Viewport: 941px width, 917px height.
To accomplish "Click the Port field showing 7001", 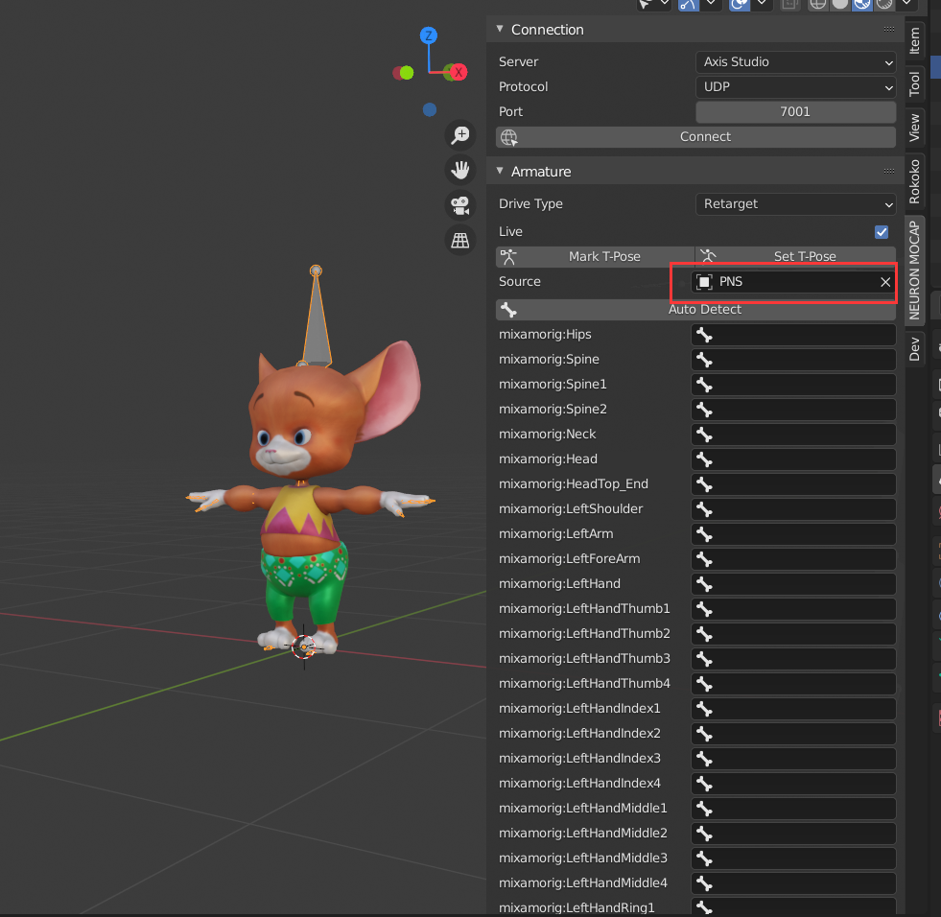I will (794, 111).
